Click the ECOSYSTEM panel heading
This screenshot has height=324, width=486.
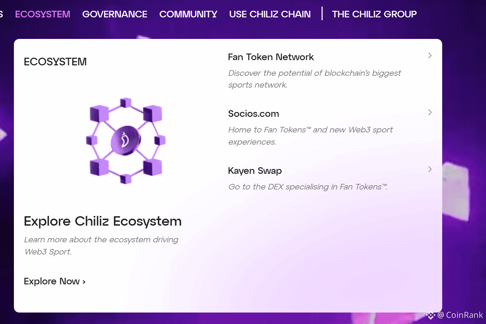tap(55, 62)
